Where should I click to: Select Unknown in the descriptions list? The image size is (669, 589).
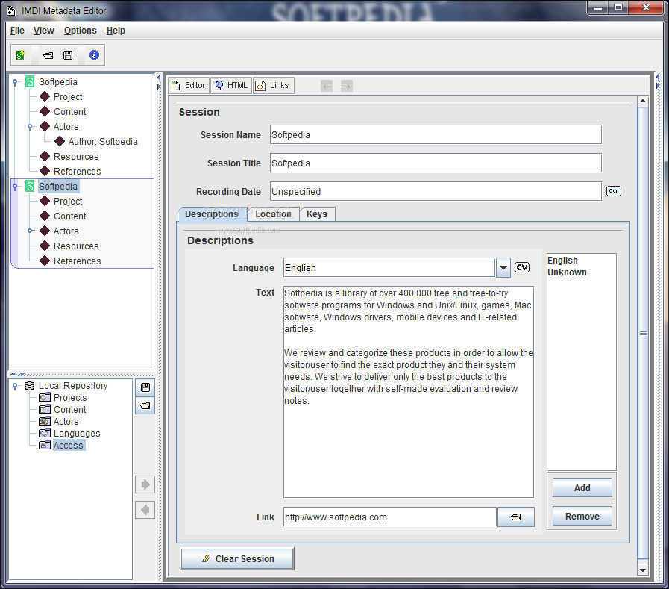point(567,272)
